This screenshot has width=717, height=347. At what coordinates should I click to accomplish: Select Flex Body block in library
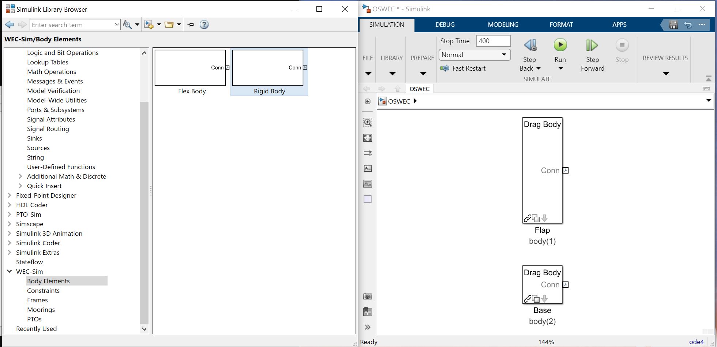[x=192, y=72]
